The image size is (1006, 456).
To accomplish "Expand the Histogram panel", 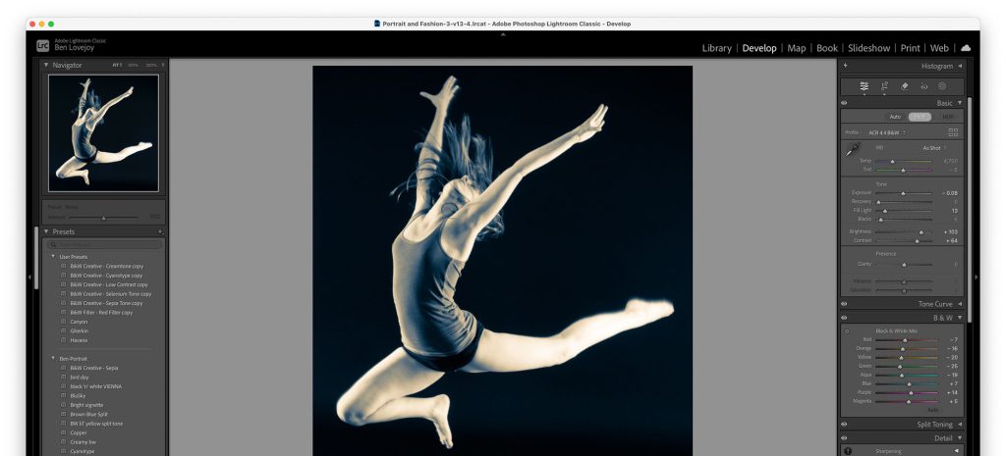I will pos(960,66).
